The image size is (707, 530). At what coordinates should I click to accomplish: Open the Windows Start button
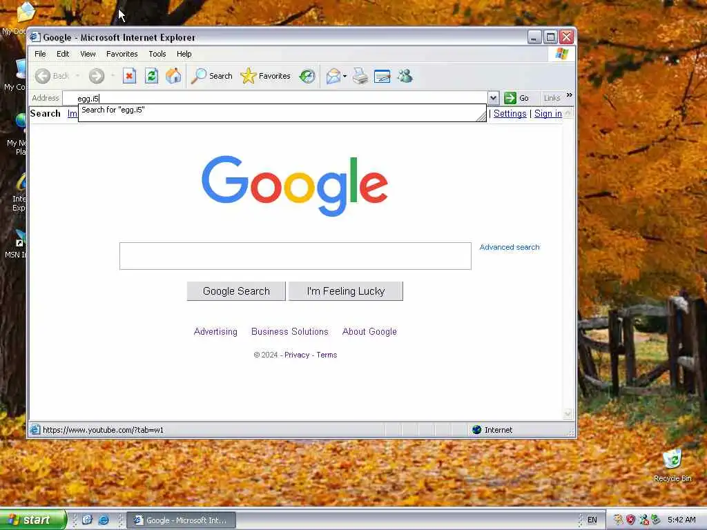pyautogui.click(x=33, y=520)
